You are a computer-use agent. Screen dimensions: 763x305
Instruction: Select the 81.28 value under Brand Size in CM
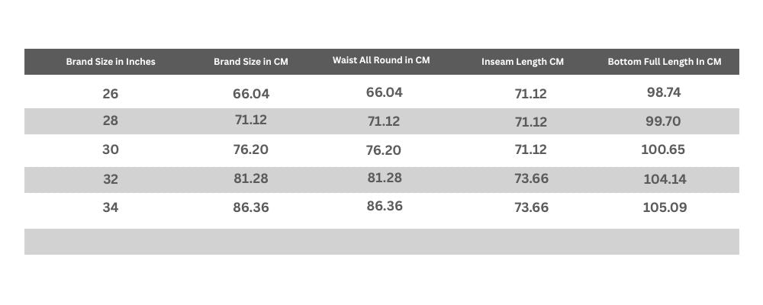(251, 178)
